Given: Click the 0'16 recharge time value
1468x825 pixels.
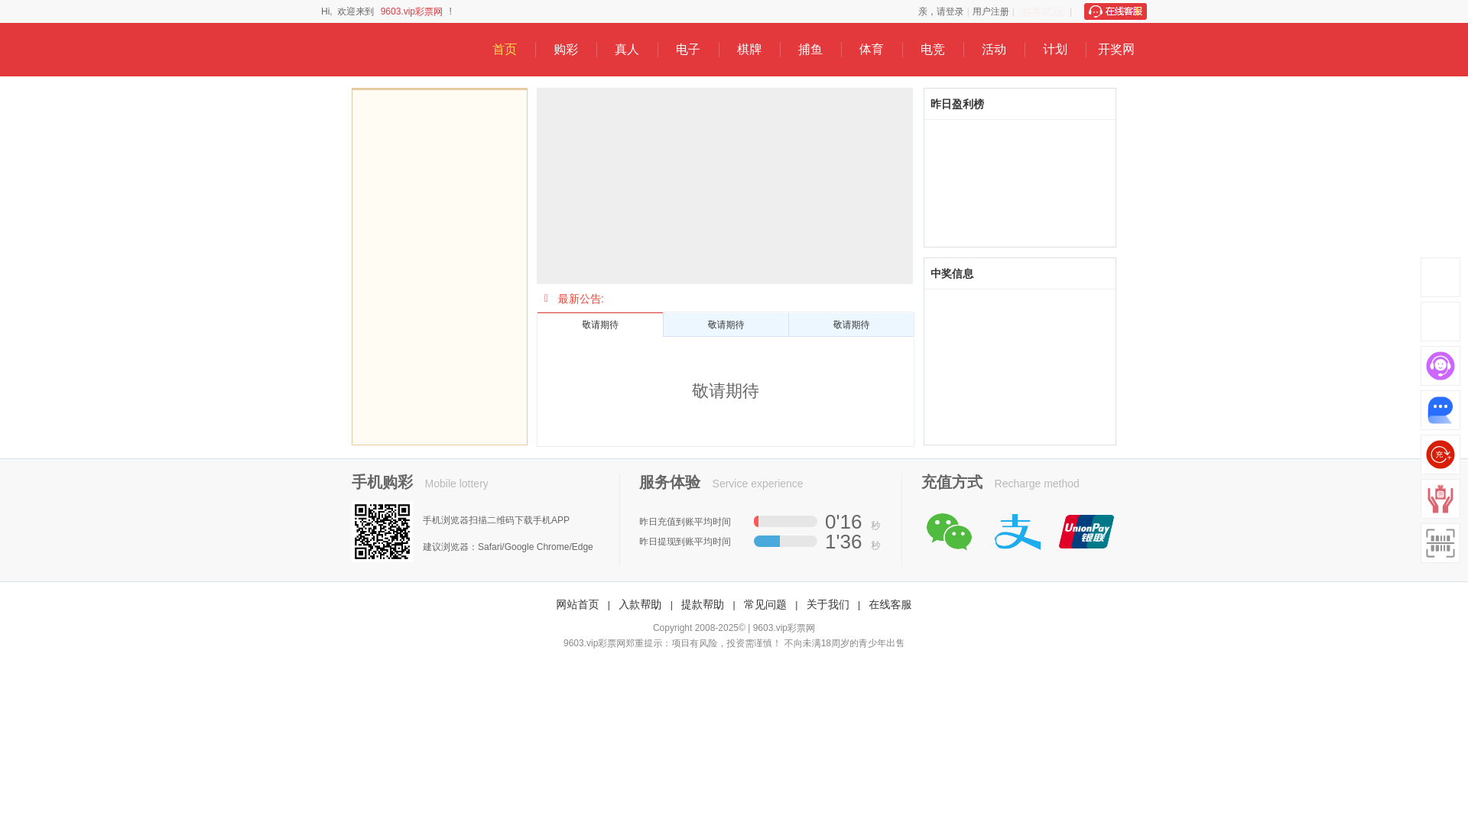Looking at the screenshot, I should click(843, 522).
